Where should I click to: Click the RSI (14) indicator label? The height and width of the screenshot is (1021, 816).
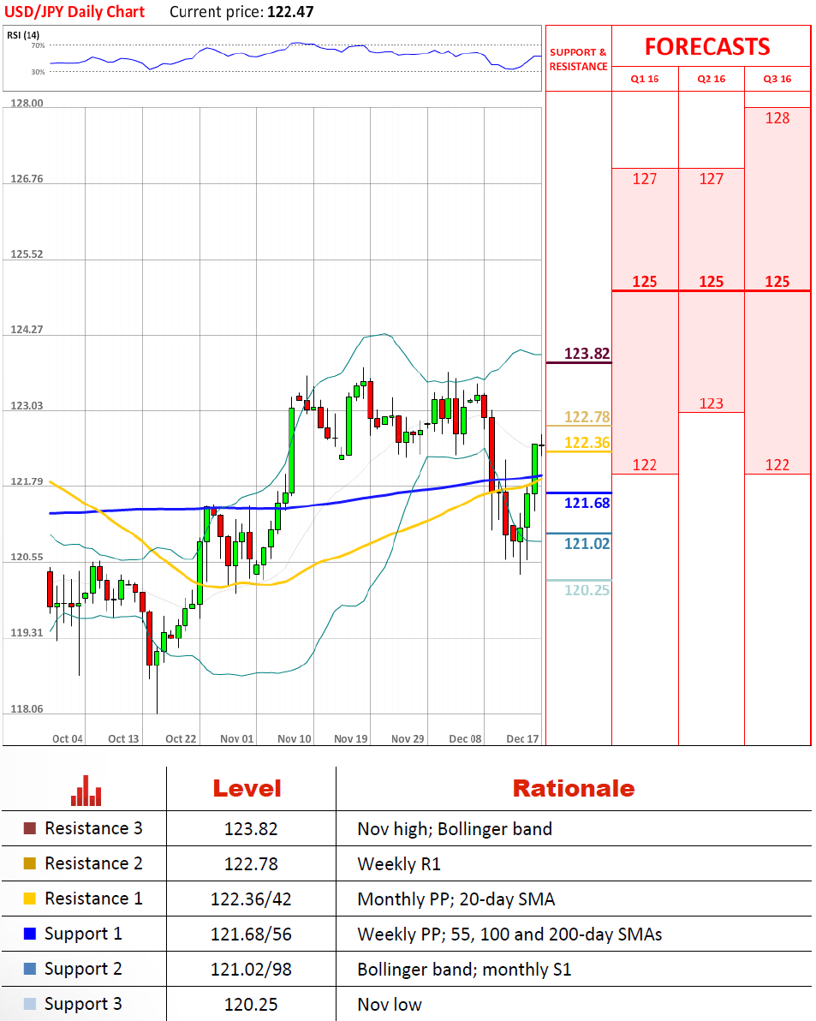pos(23,35)
